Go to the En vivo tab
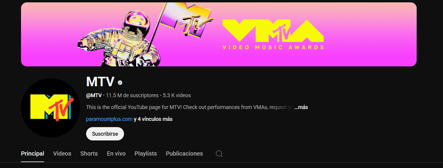This screenshot has width=443, height=168. [116, 153]
